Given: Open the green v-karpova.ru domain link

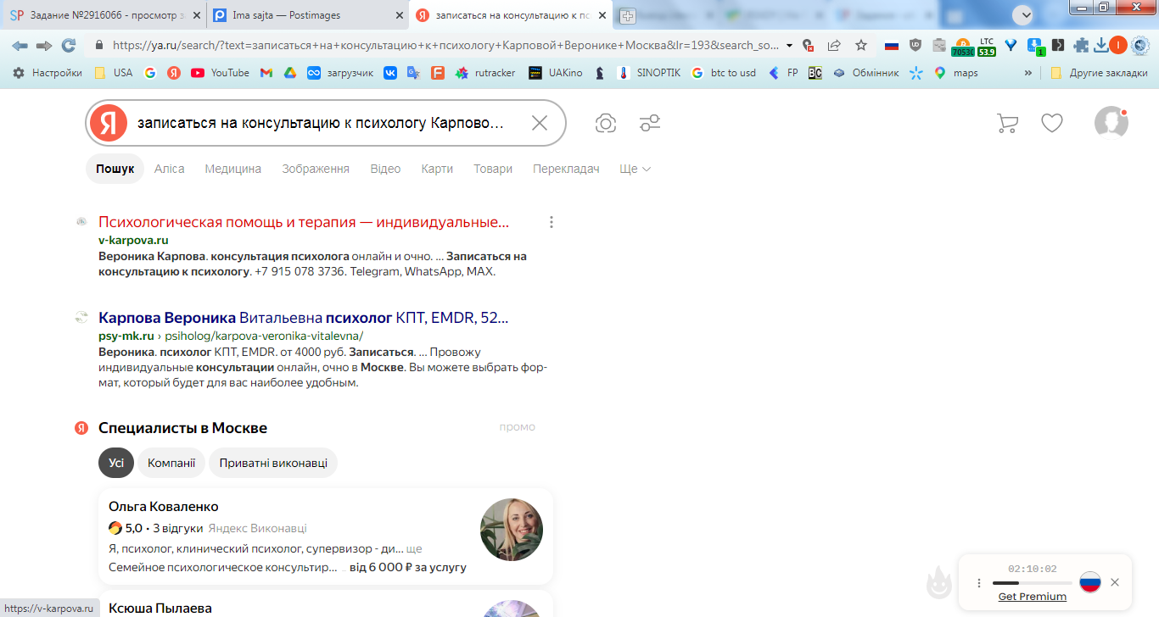Looking at the screenshot, I should pyautogui.click(x=133, y=240).
